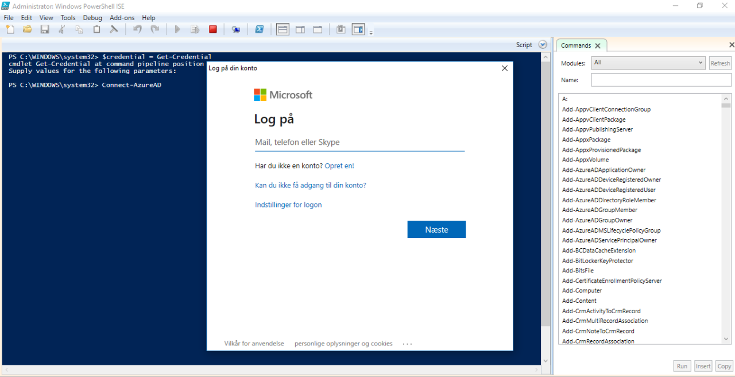735x377 pixels.
Task: Click the Refresh modules button
Action: tap(720, 63)
